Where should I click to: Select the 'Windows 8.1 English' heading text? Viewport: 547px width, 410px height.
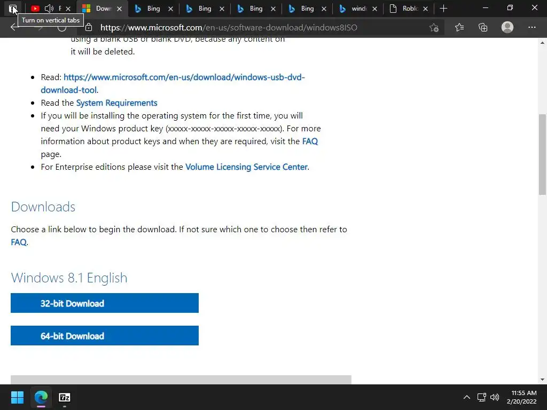pyautogui.click(x=69, y=278)
